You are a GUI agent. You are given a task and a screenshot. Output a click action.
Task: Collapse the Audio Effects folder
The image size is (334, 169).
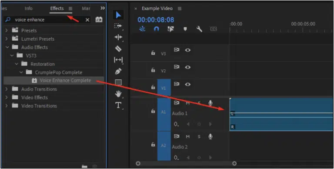[7, 47]
